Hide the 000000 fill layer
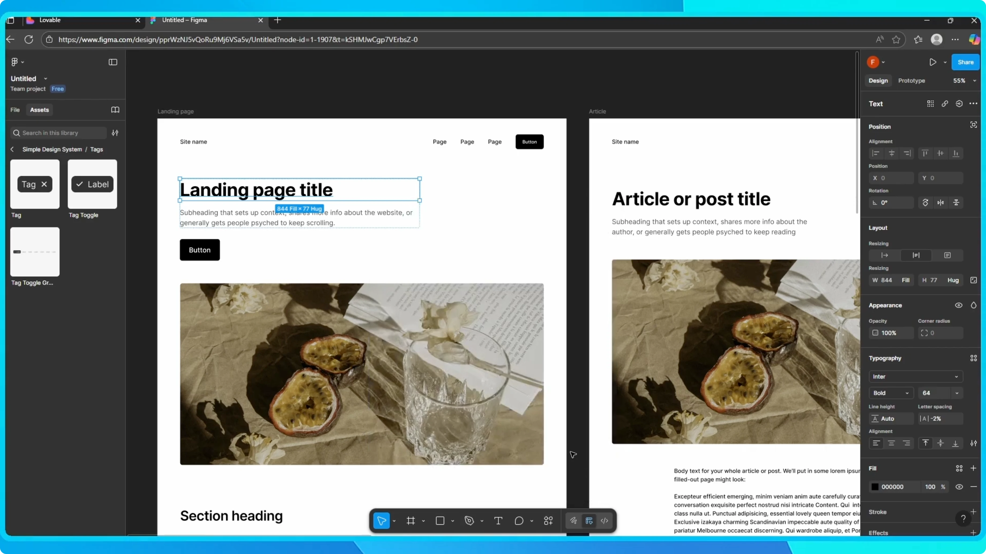986x554 pixels. coord(959,487)
